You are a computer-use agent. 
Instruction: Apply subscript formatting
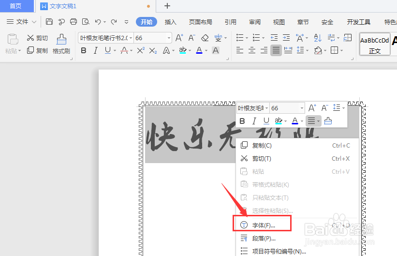click(x=153, y=51)
